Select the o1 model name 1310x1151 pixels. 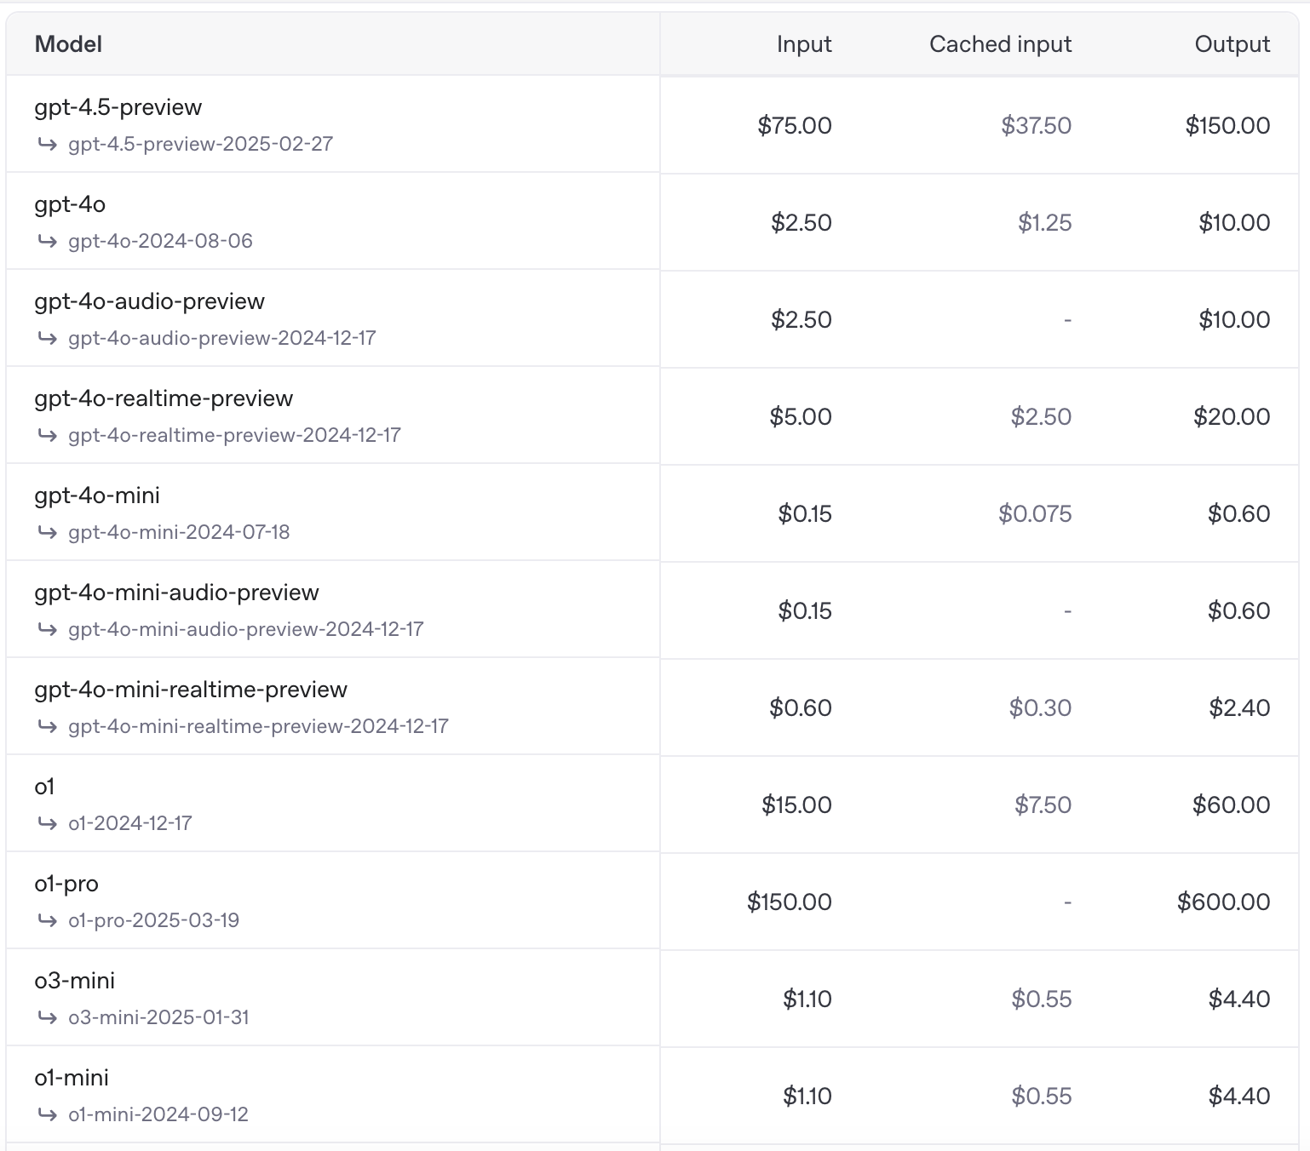tap(44, 787)
